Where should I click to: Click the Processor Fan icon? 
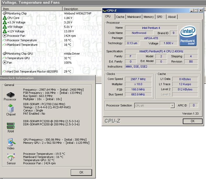tap(5, 35)
